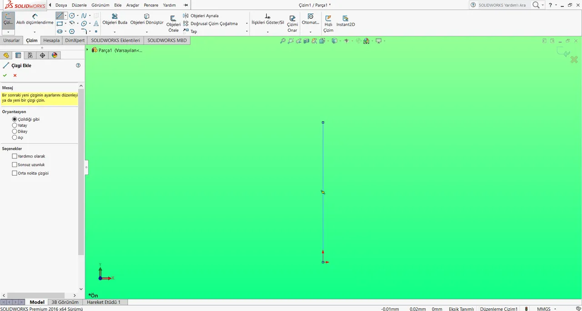
Task: Select the Point sketch tool
Action: point(96,31)
